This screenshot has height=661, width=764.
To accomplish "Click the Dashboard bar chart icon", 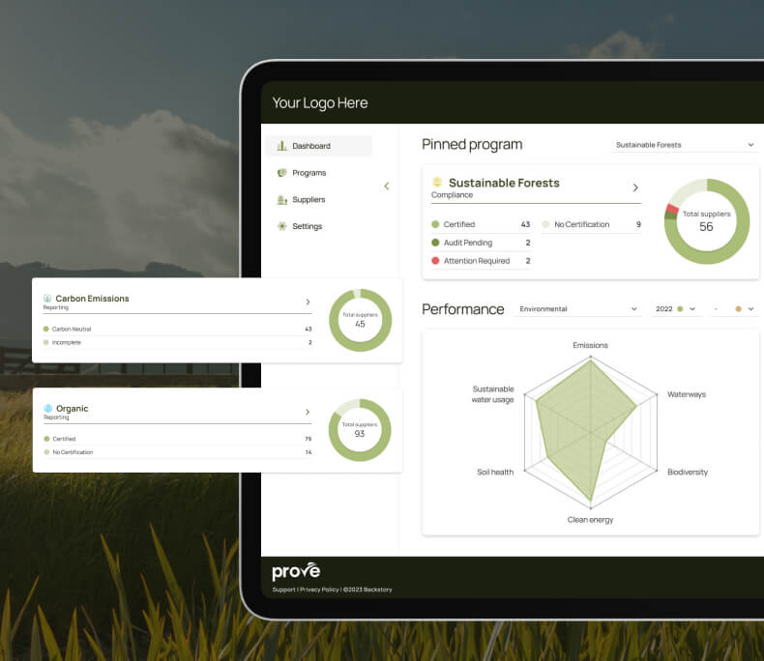I will click(x=281, y=146).
